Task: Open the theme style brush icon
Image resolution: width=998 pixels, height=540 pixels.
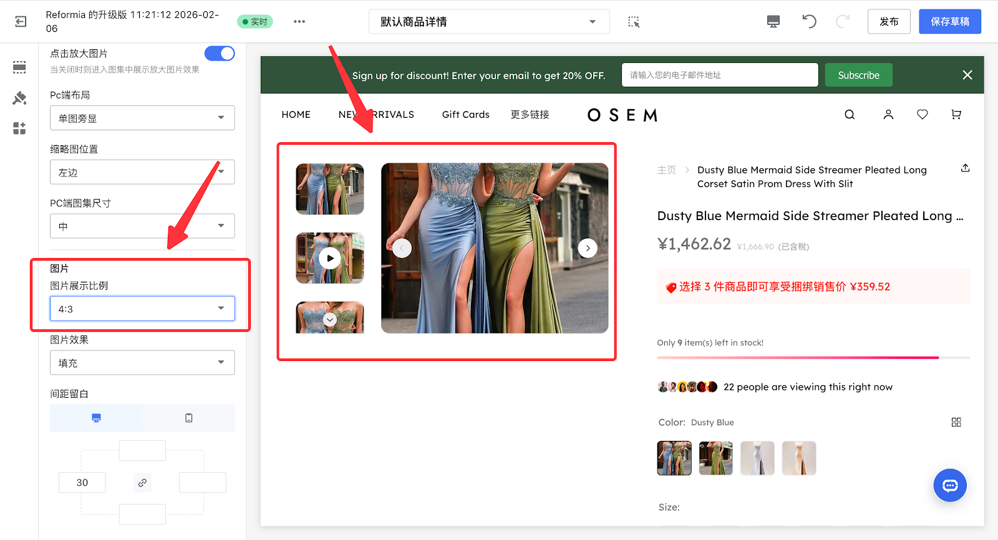Action: tap(19, 98)
